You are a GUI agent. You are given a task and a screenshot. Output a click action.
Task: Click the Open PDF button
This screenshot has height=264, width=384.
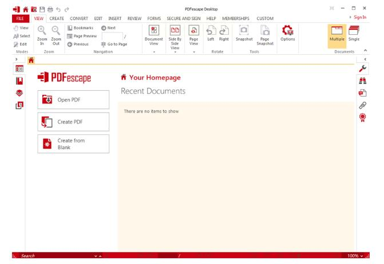pyautogui.click(x=73, y=100)
